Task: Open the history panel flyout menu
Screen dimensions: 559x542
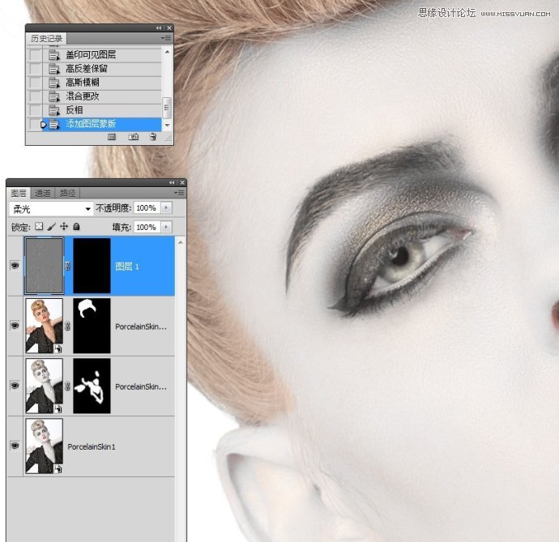Action: [x=166, y=38]
